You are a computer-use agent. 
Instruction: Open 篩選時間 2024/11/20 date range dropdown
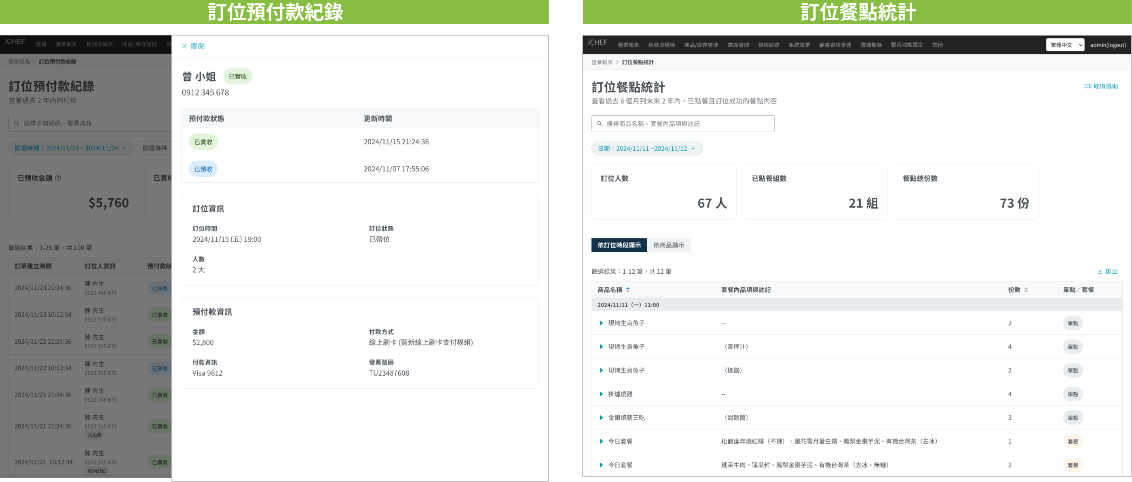[x=70, y=148]
